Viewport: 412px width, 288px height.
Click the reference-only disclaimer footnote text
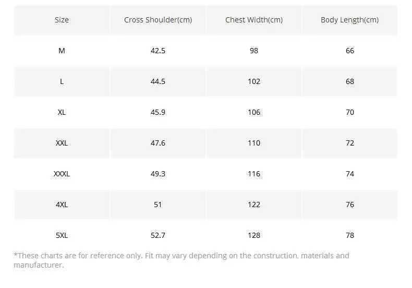point(181,260)
